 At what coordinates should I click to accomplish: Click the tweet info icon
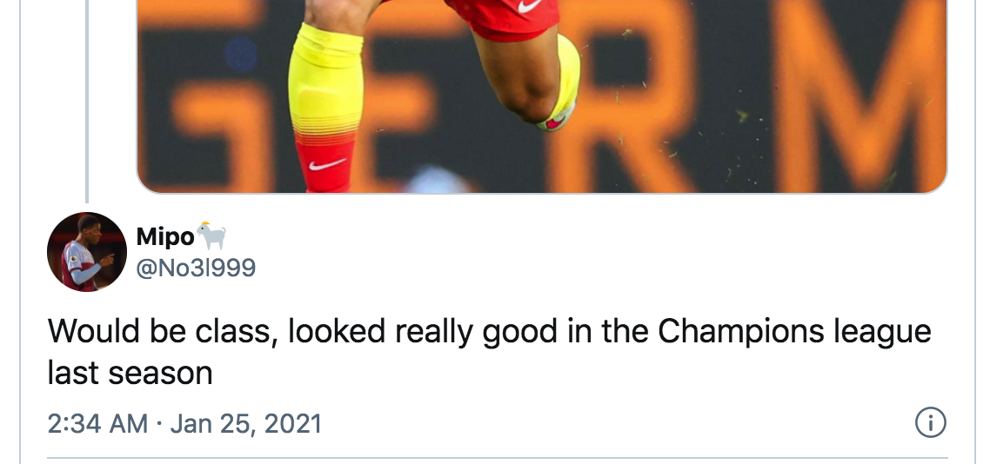pos(930,423)
